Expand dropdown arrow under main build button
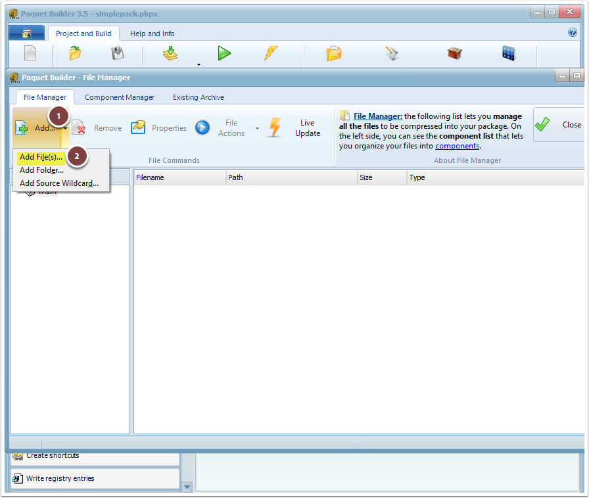 point(199,64)
